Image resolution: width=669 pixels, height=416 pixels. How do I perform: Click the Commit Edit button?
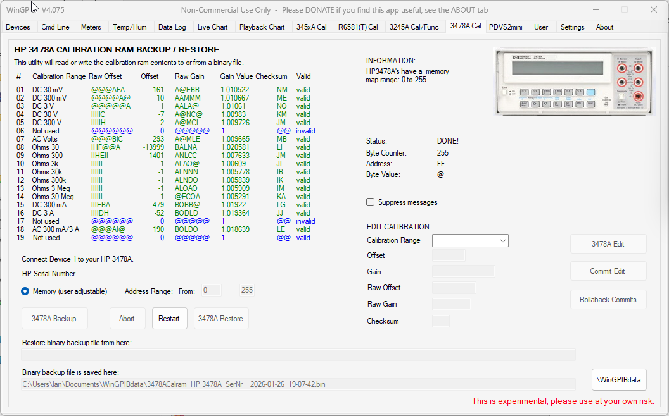pyautogui.click(x=607, y=271)
